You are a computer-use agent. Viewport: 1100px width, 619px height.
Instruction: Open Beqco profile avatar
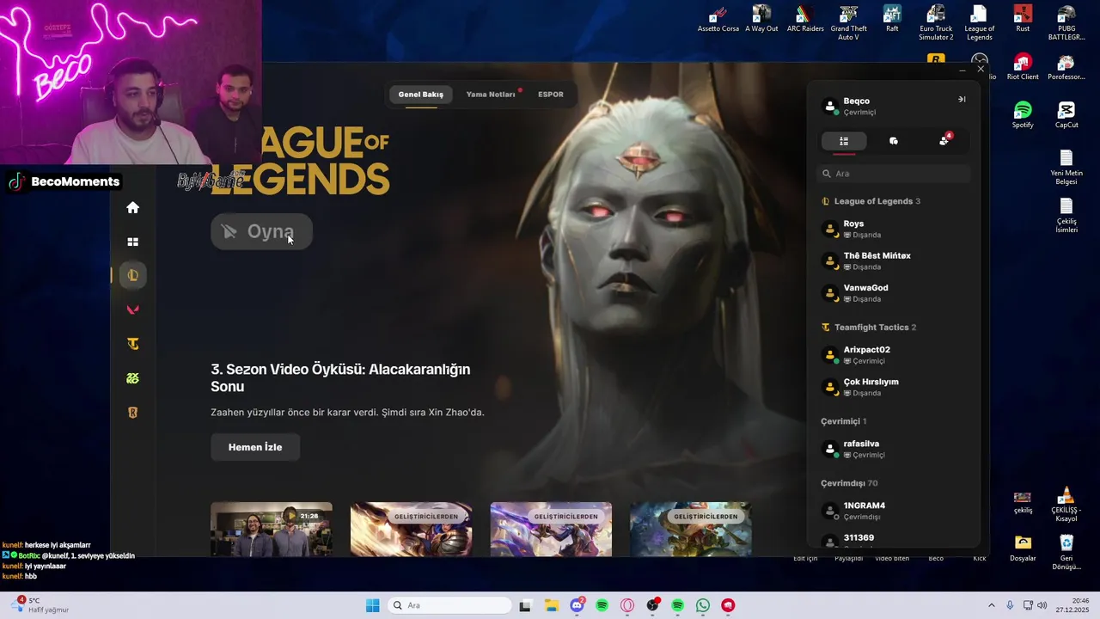830,107
